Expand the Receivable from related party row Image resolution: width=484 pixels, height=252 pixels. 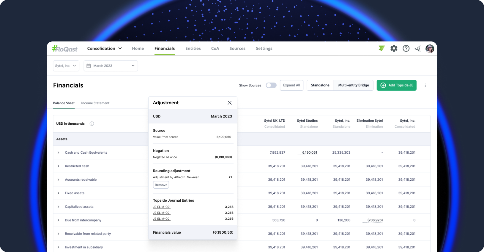point(58,234)
